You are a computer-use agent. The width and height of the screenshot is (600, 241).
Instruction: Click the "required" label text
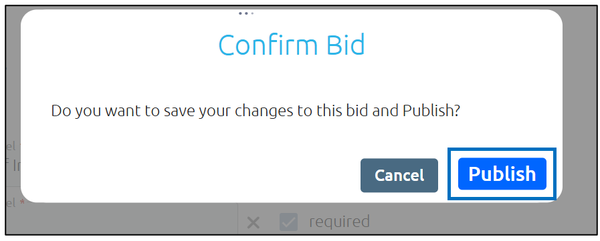pyautogui.click(x=339, y=222)
